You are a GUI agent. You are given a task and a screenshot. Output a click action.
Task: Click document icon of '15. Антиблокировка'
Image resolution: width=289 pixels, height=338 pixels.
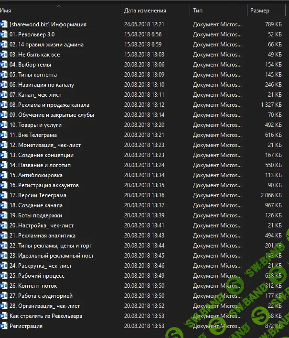(4, 175)
